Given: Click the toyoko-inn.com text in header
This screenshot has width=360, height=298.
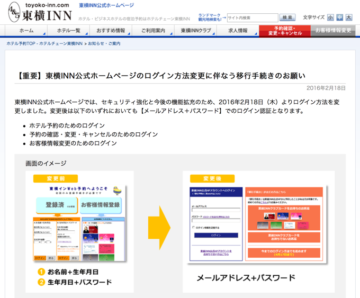Looking at the screenshot, I should pos(47,5).
